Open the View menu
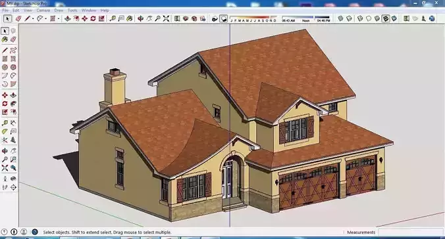 tap(28, 11)
